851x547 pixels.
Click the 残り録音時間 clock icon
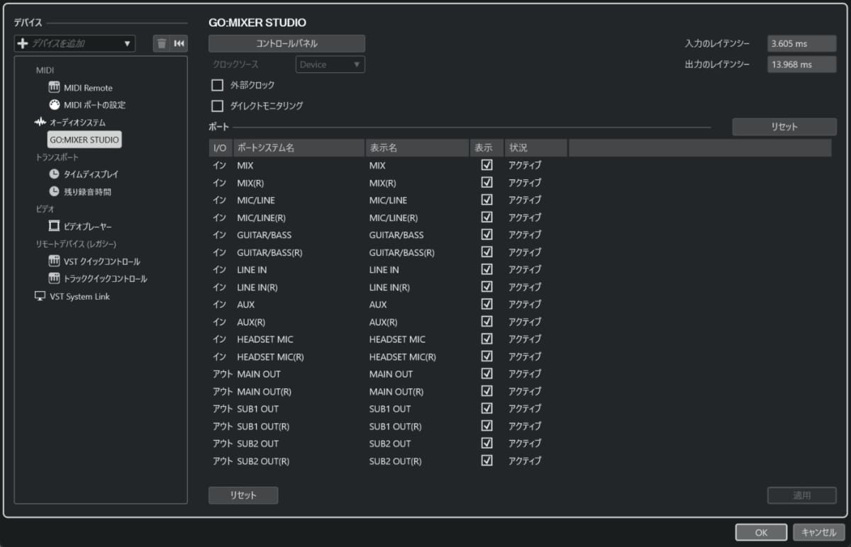tap(55, 191)
